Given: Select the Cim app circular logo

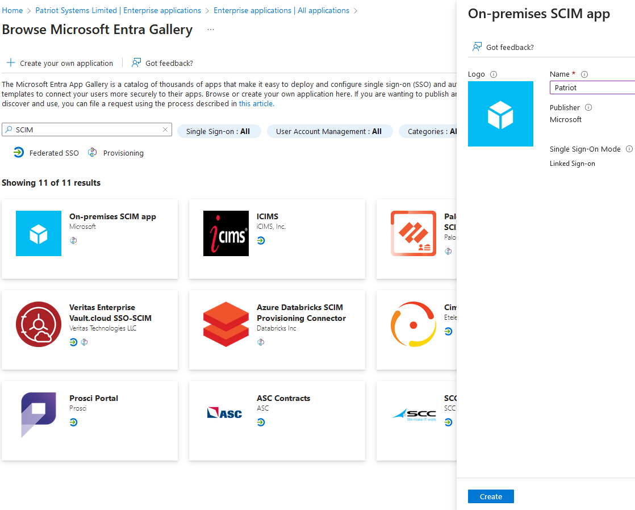Looking at the screenshot, I should 413,324.
